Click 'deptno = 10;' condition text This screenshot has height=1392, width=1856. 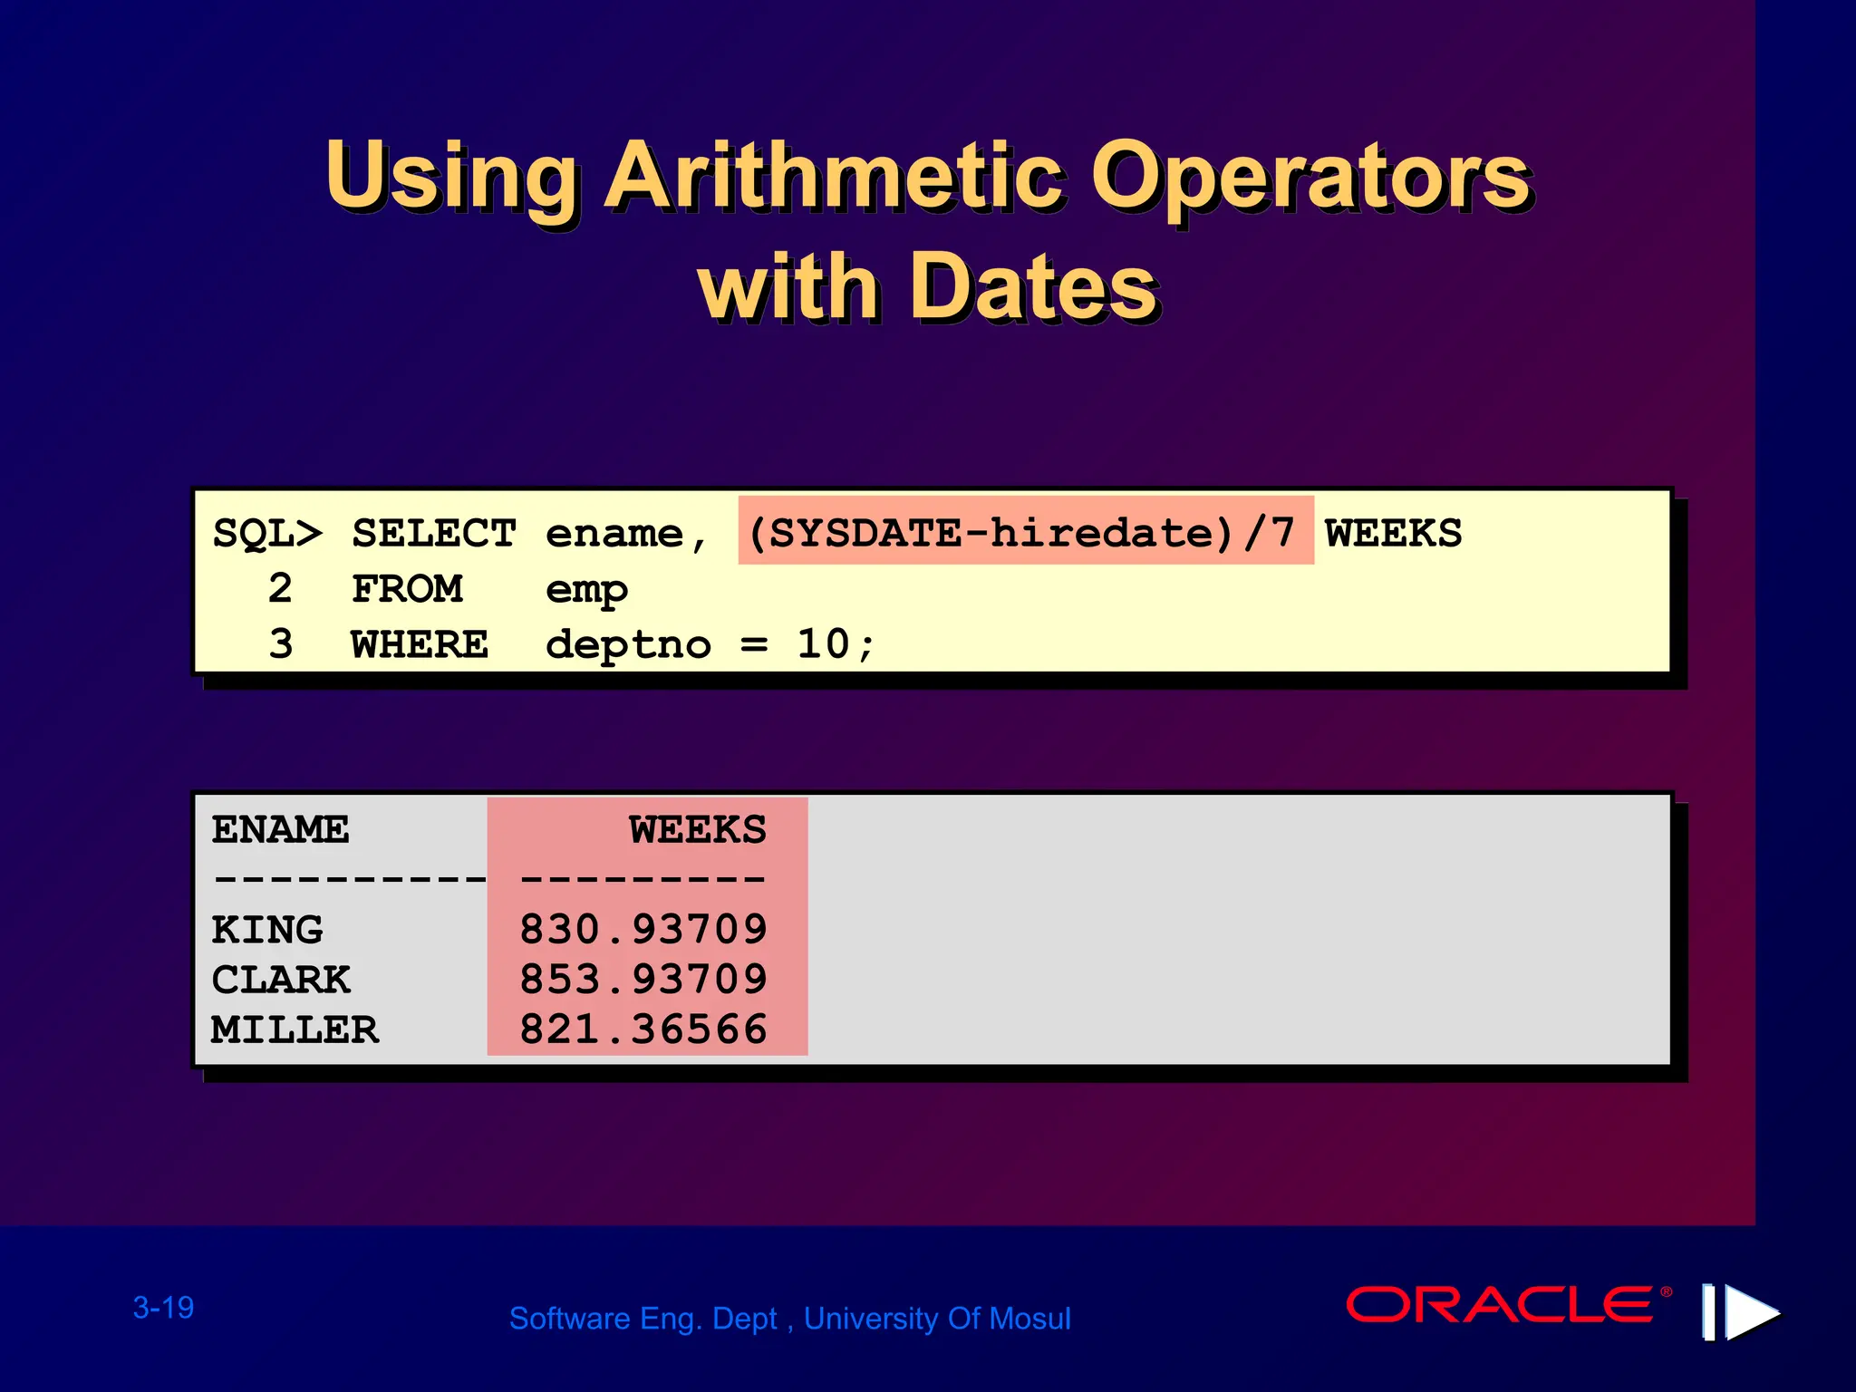click(710, 645)
